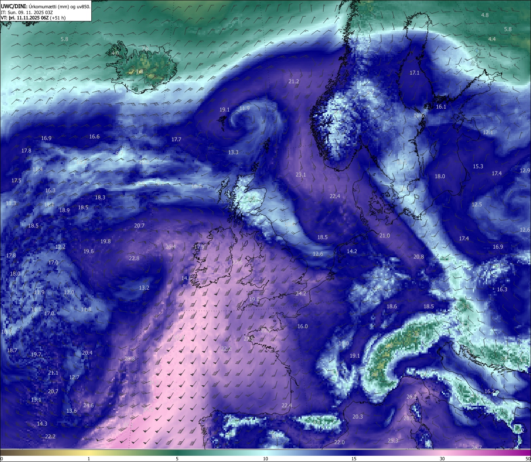Click the 15.3 value over the Baltics
Image resolution: width=531 pixels, height=462 pixels.
click(478, 166)
